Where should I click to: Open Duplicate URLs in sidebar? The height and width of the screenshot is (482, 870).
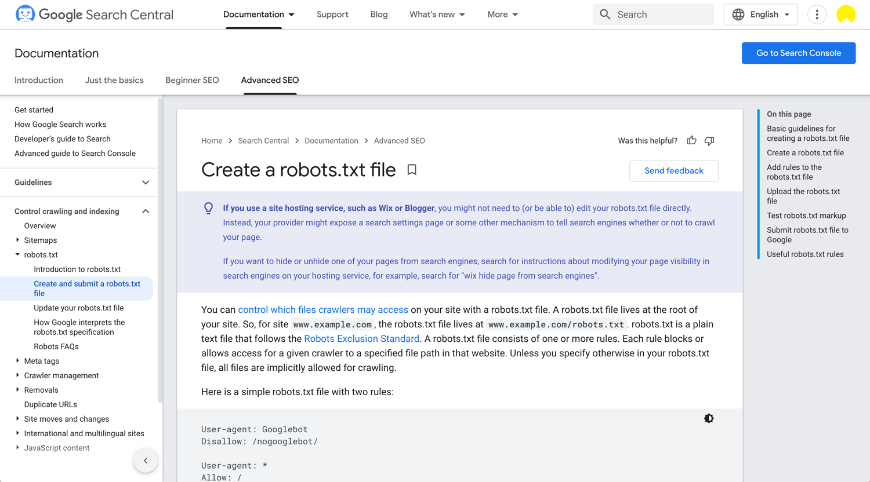coord(50,404)
